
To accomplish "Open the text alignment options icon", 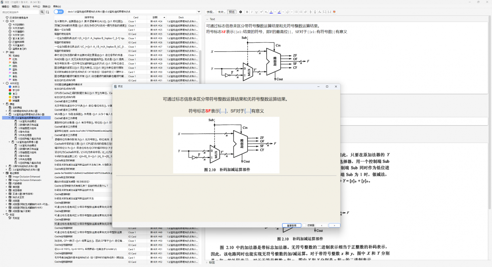I will point(305,12).
